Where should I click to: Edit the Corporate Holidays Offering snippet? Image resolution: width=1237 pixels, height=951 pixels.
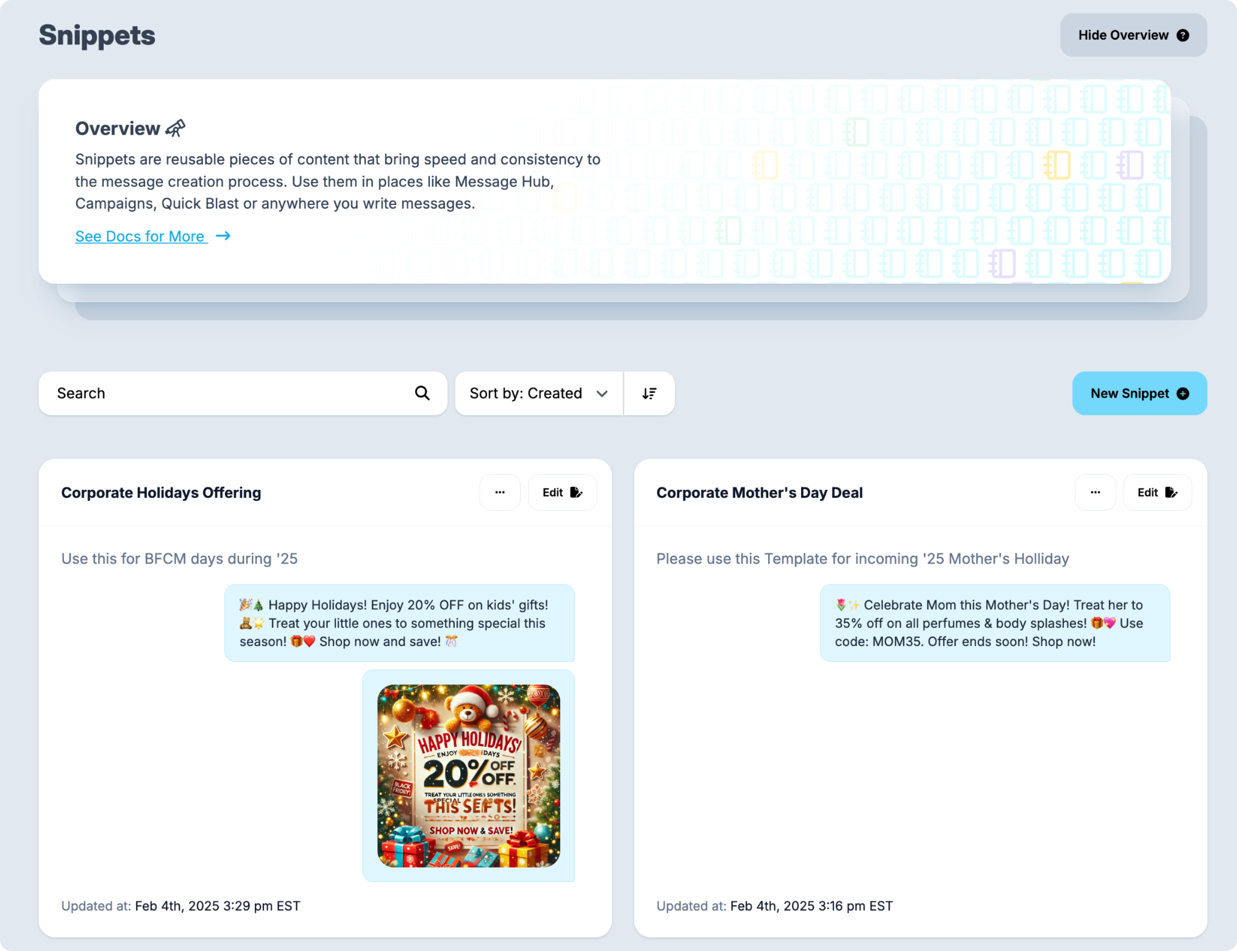pyautogui.click(x=562, y=493)
